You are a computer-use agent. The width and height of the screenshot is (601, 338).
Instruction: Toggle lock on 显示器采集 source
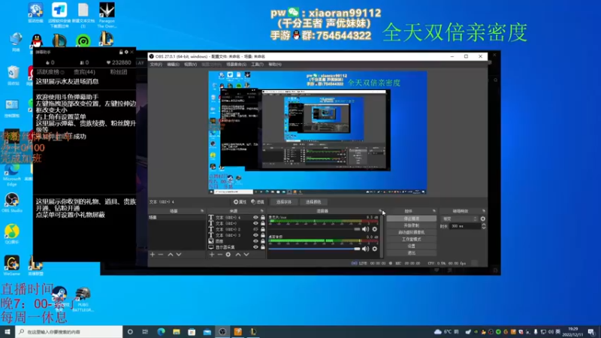click(x=263, y=247)
